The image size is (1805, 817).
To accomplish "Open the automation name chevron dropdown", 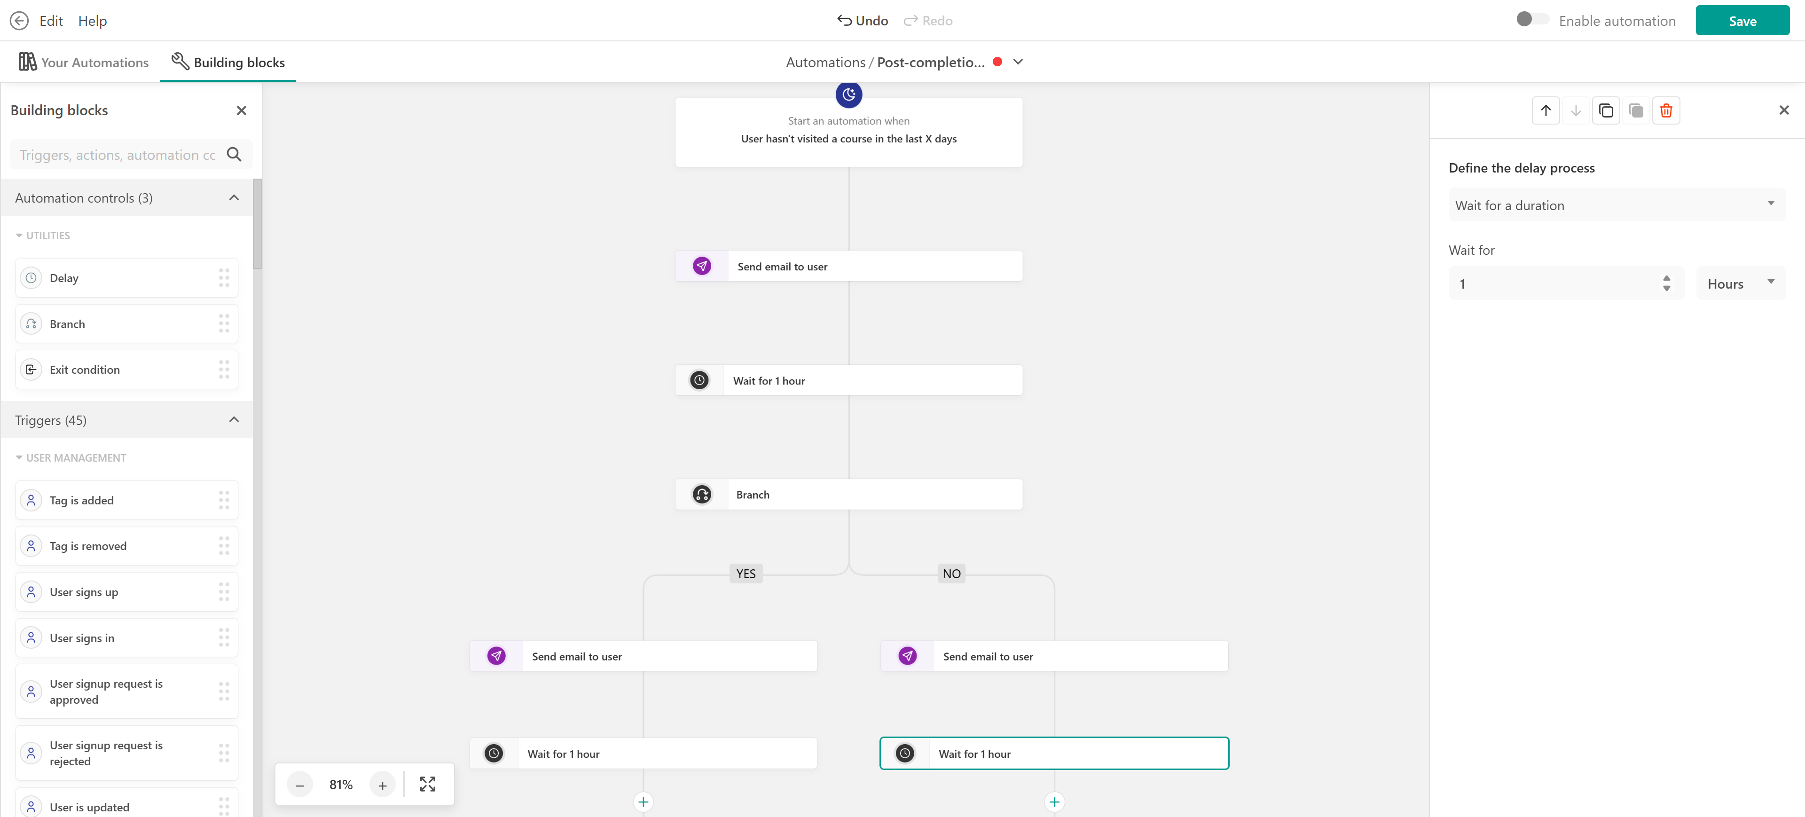I will (x=1018, y=62).
